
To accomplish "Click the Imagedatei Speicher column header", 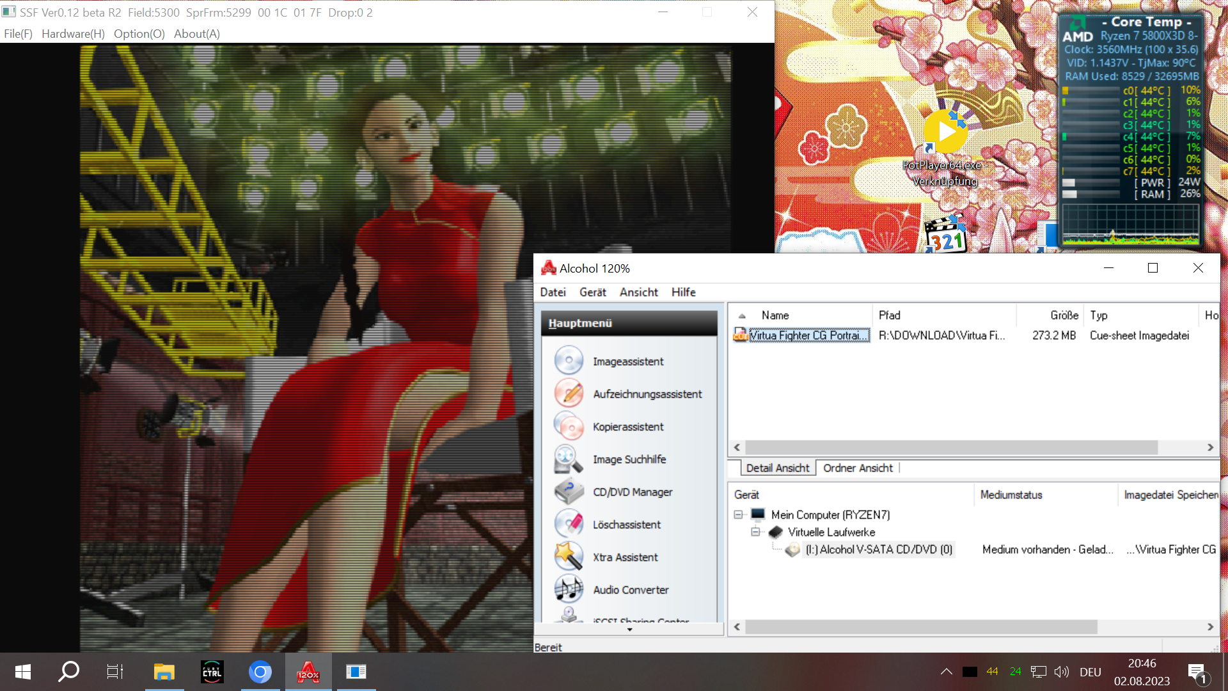I will click(x=1170, y=495).
